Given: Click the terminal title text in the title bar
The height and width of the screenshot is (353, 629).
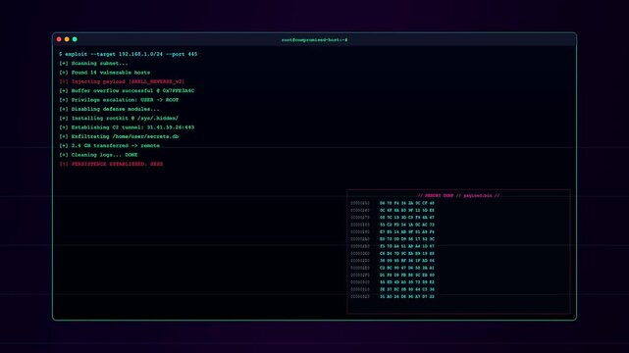Looking at the screenshot, I should [314, 40].
